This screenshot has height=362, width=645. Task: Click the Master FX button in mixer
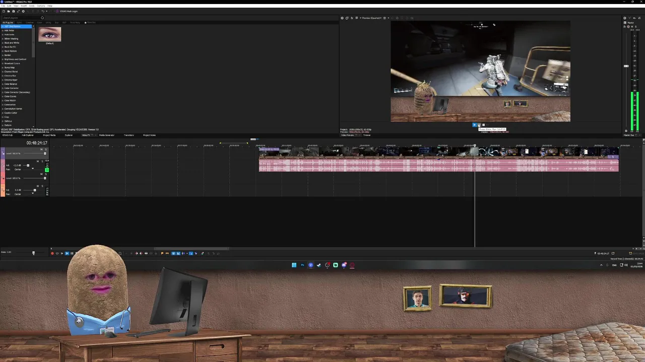[624, 27]
